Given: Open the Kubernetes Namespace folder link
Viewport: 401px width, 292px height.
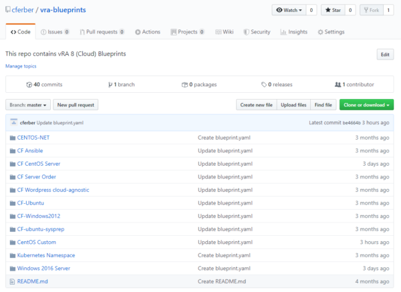Looking at the screenshot, I should tap(46, 255).
